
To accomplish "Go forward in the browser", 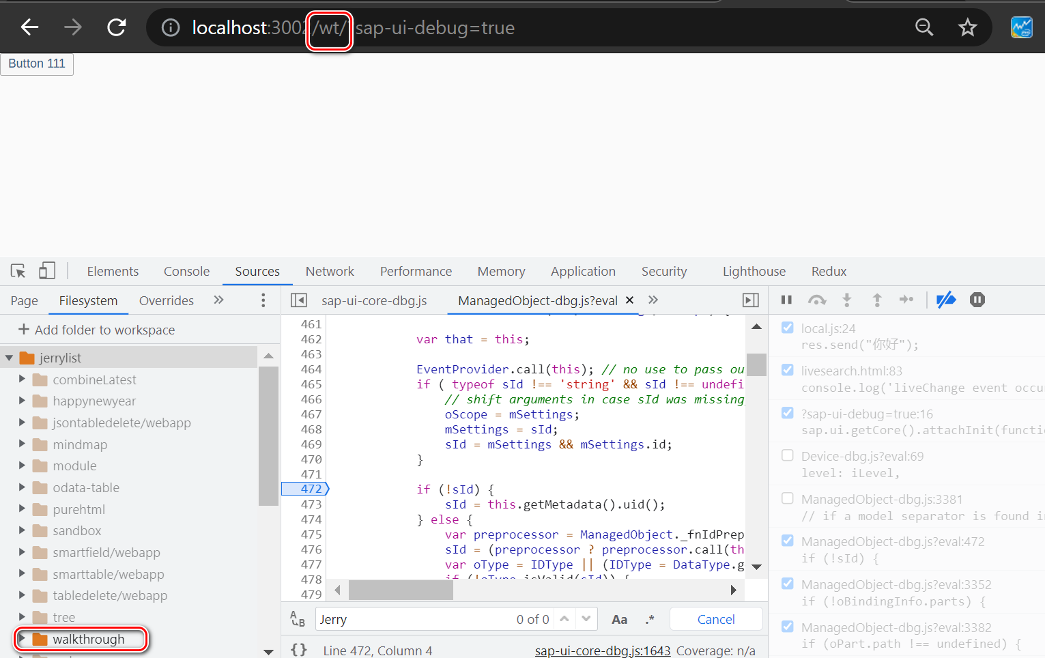I will 72,27.
